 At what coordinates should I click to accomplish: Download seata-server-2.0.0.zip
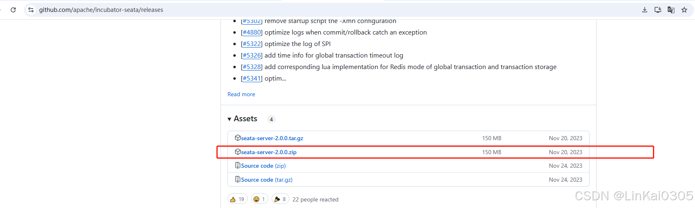pos(269,152)
